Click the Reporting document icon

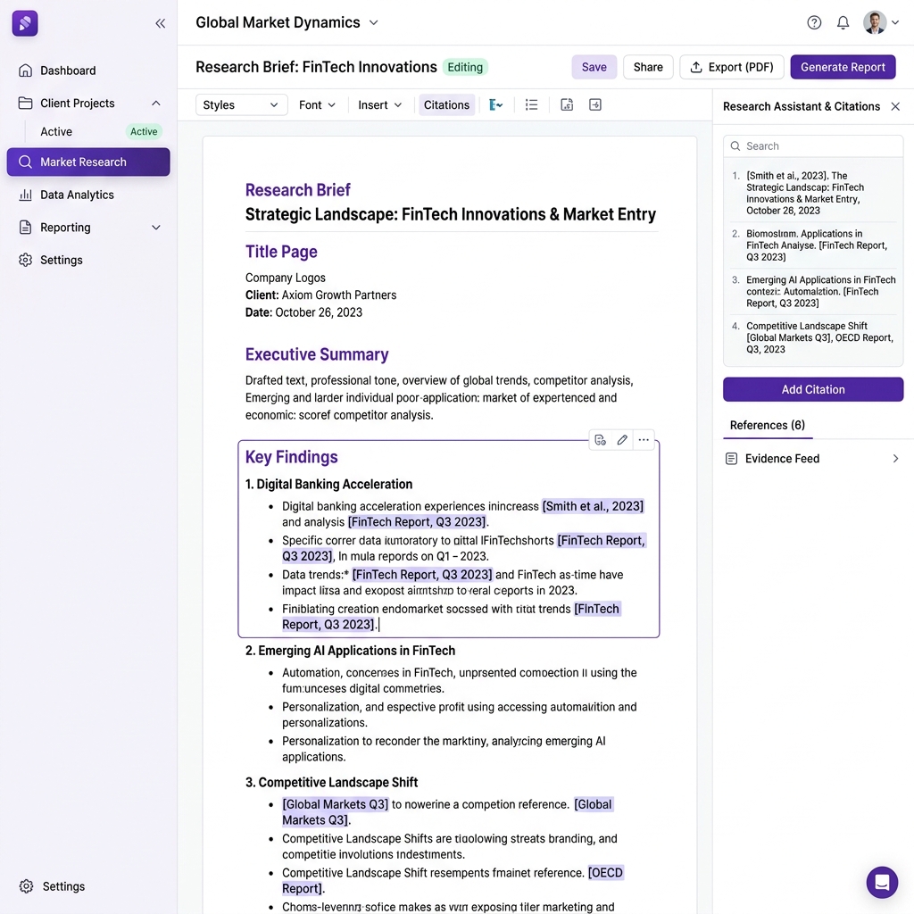click(x=25, y=228)
